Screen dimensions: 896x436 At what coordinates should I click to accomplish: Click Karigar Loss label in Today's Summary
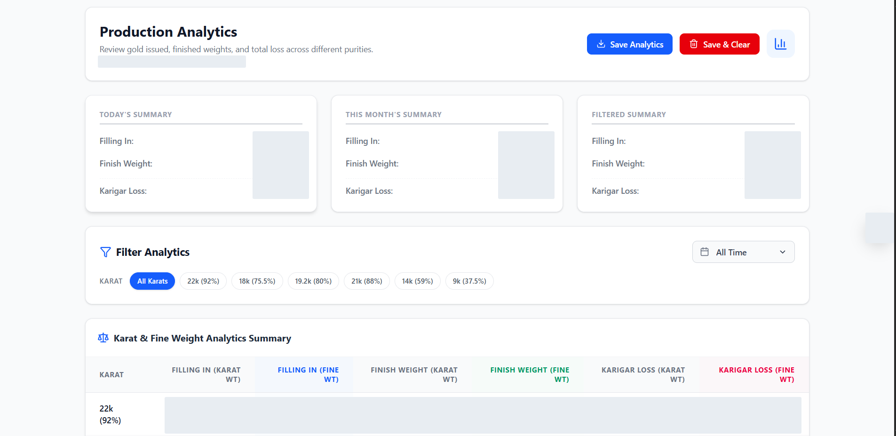click(x=123, y=191)
